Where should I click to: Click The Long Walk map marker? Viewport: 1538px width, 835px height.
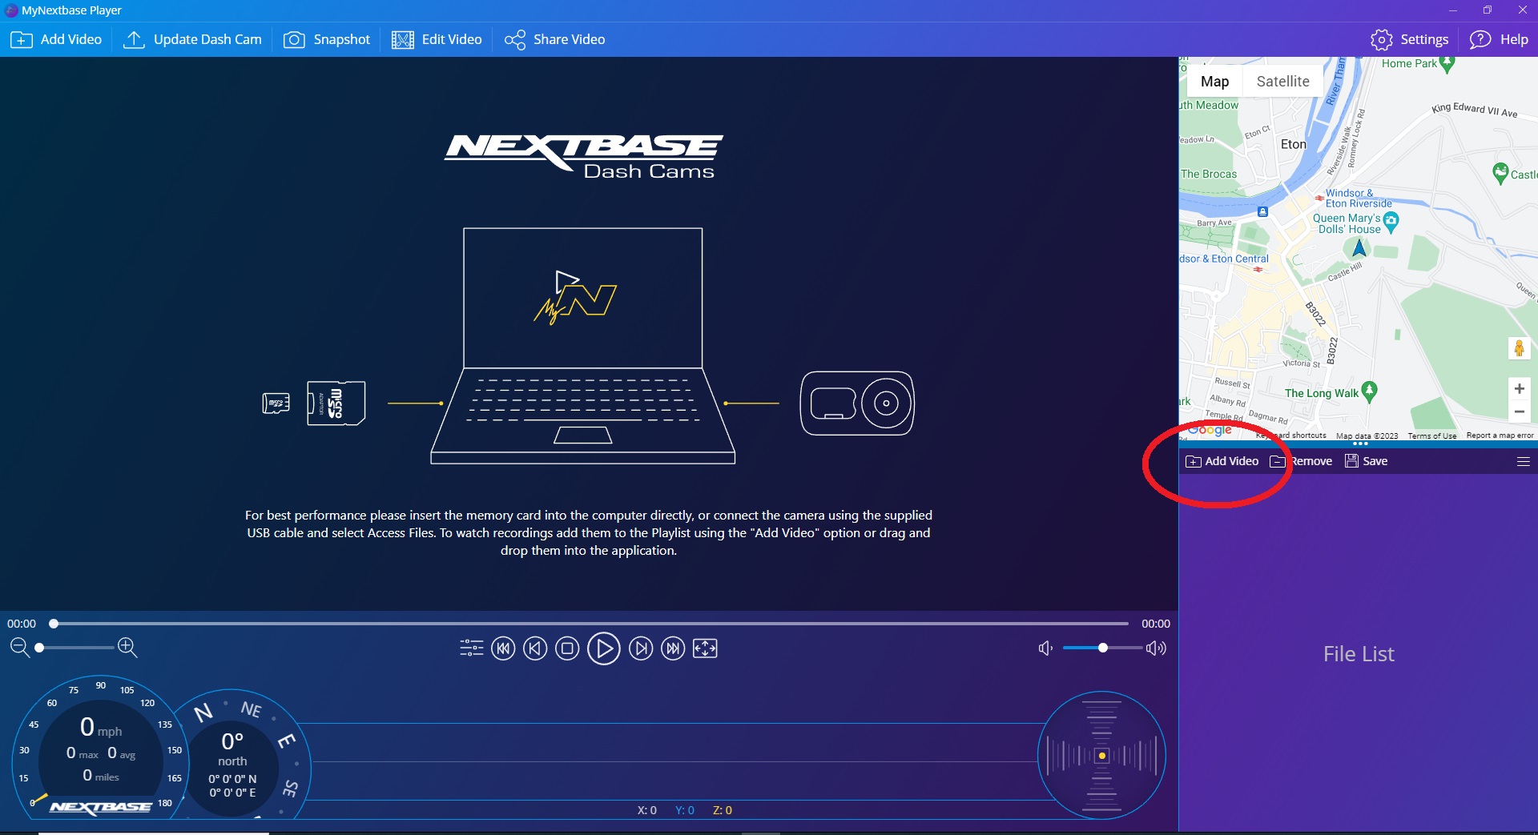point(1369,391)
